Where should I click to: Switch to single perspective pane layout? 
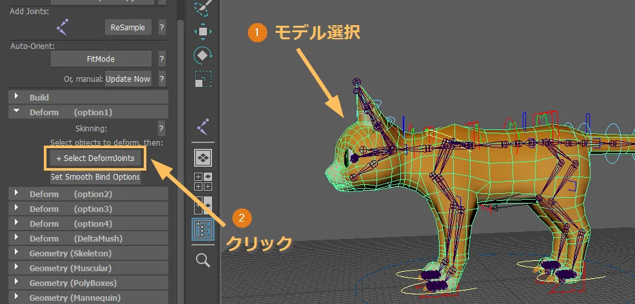[x=203, y=157]
